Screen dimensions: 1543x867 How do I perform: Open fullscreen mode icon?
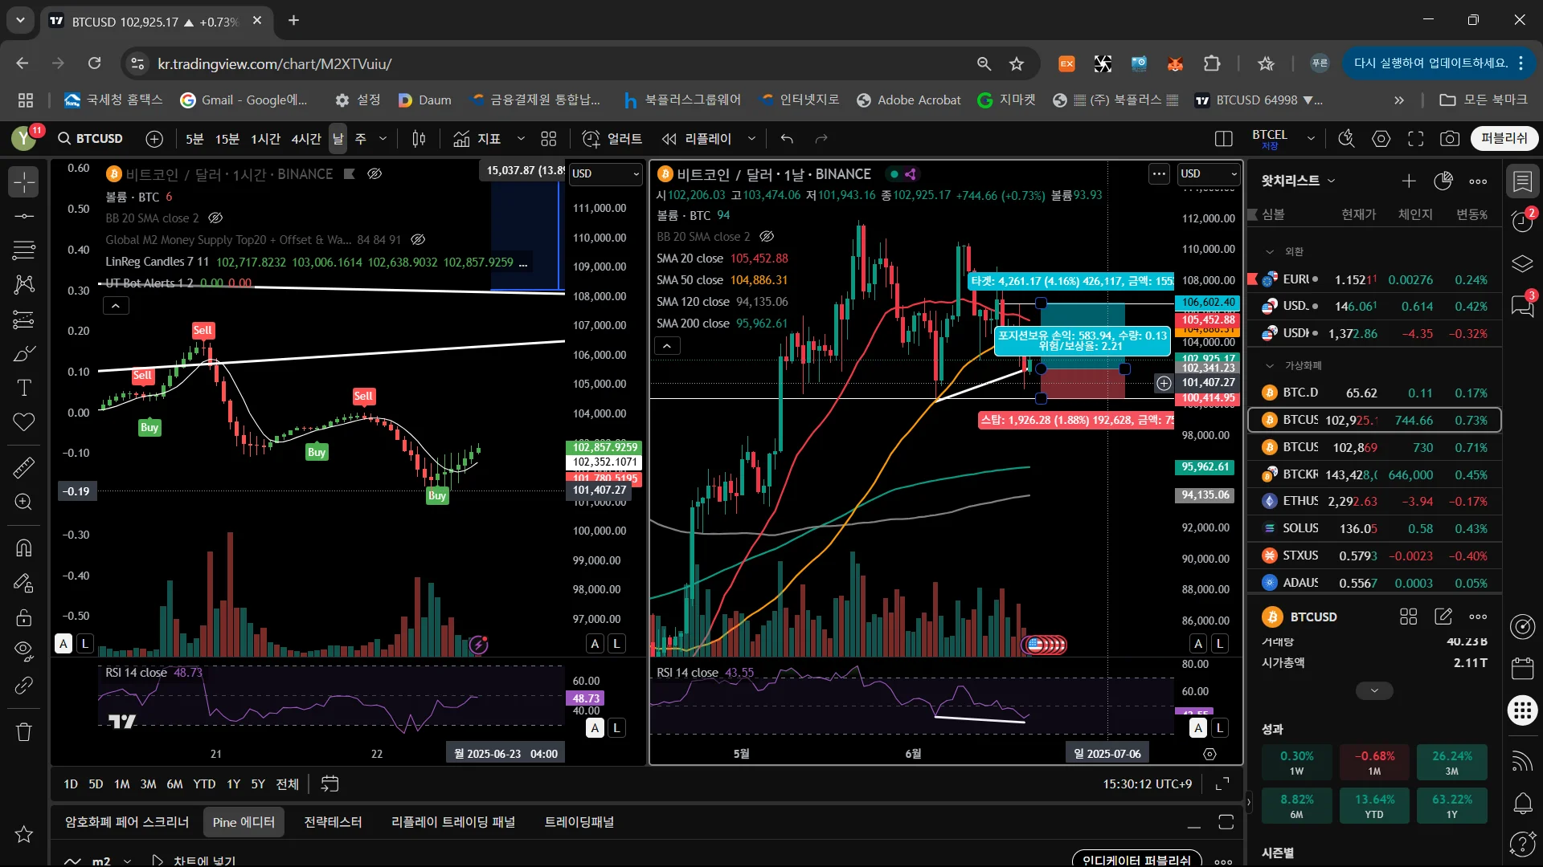pos(1415,139)
